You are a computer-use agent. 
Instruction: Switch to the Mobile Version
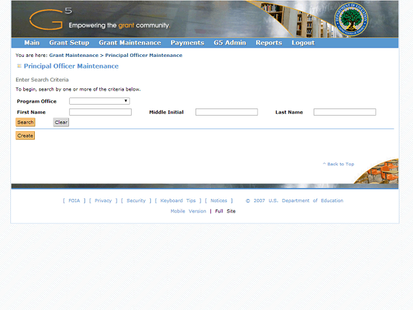[x=188, y=211]
